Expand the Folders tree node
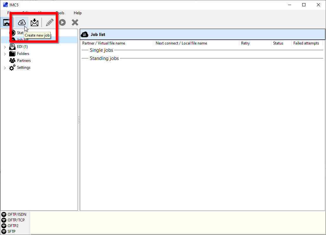326x235 pixels. (x=5, y=54)
